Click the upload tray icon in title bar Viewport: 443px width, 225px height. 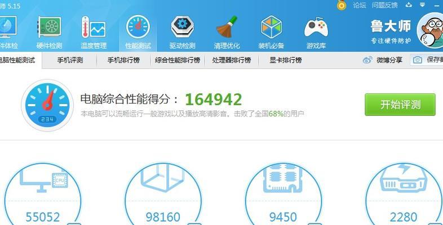tap(409, 5)
